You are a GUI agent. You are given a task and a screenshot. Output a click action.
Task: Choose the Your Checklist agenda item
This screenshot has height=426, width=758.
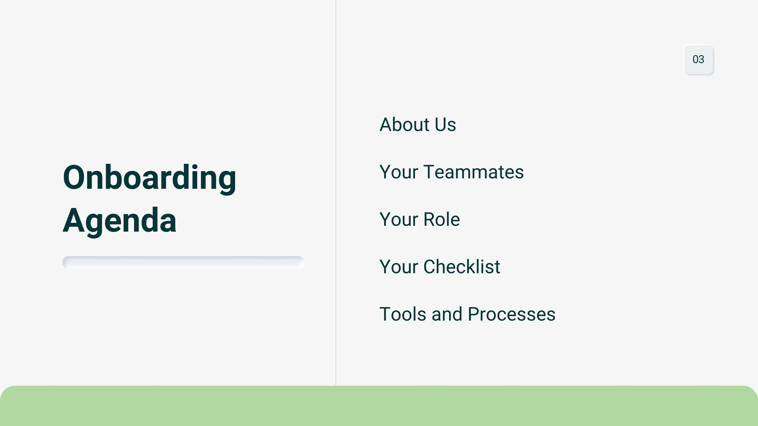point(440,267)
